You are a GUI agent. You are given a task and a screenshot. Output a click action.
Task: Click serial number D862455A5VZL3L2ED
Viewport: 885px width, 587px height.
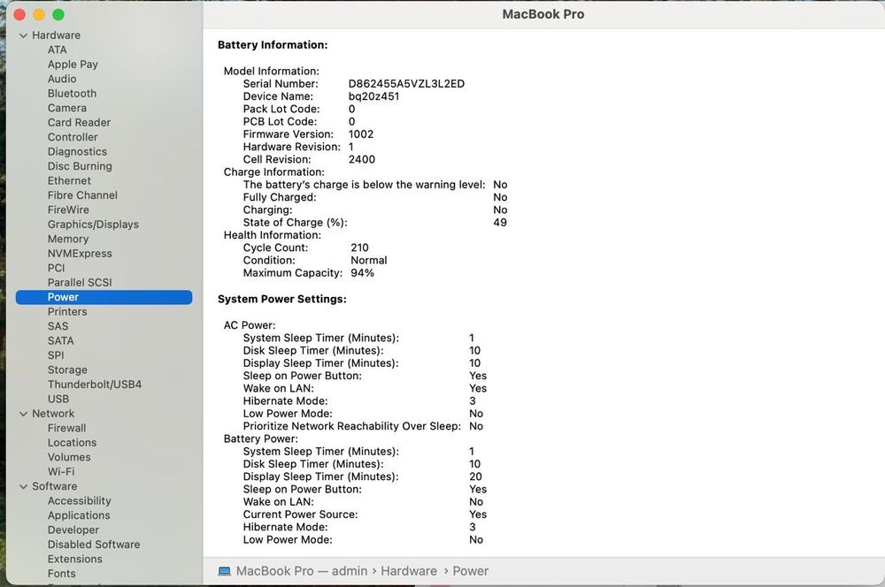pos(406,84)
